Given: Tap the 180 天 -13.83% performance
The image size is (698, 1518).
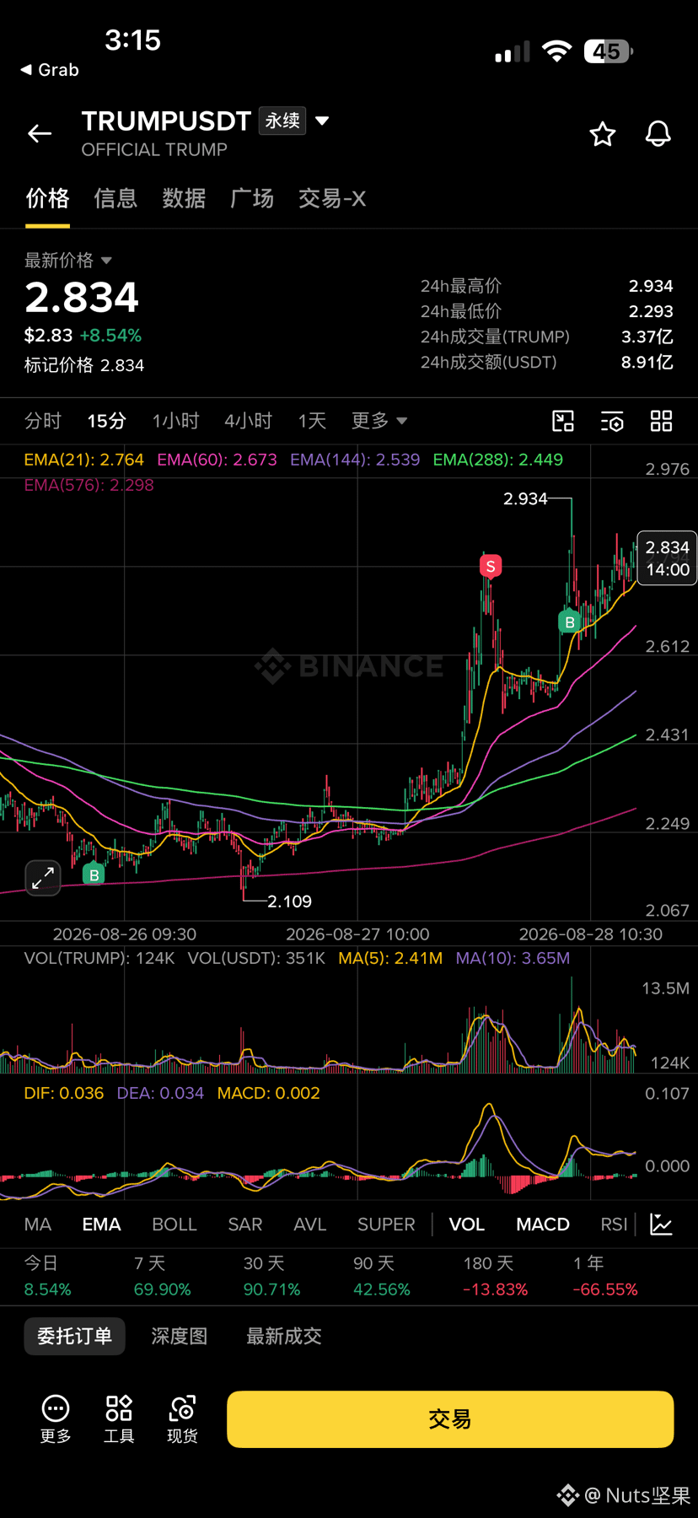Looking at the screenshot, I should click(x=496, y=1276).
